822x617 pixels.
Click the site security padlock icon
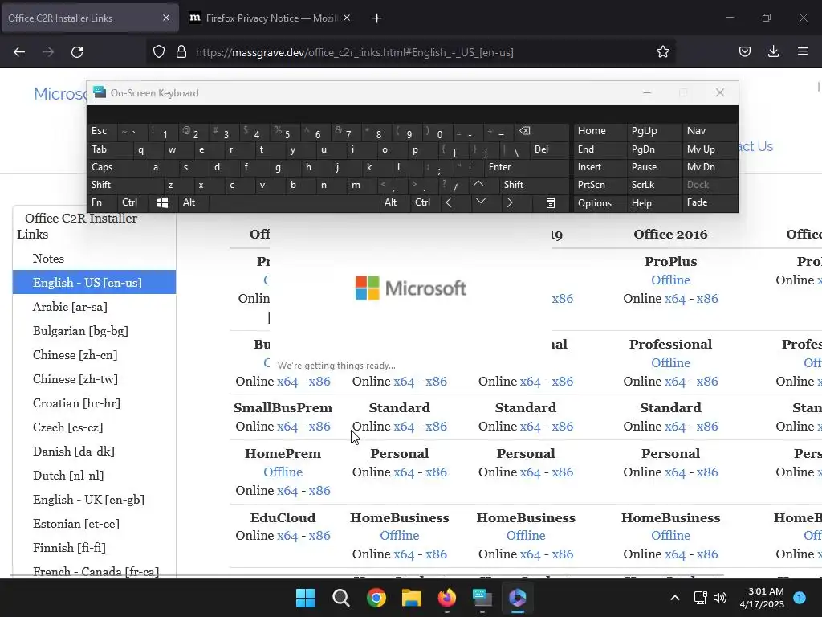pyautogui.click(x=181, y=52)
